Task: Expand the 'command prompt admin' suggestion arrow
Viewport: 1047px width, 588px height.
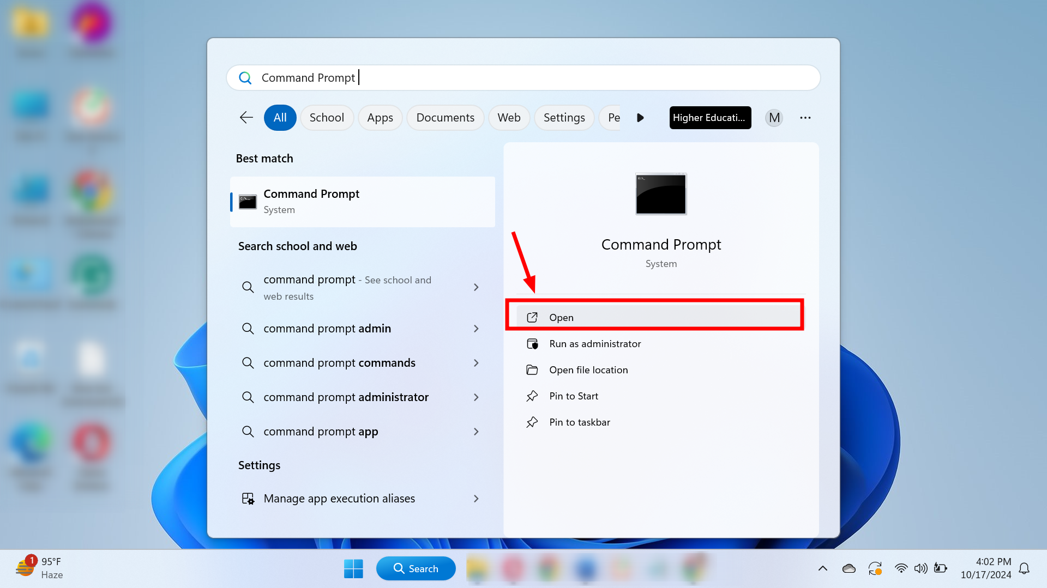Action: (x=476, y=329)
